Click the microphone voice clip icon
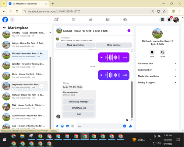 click(x=57, y=126)
